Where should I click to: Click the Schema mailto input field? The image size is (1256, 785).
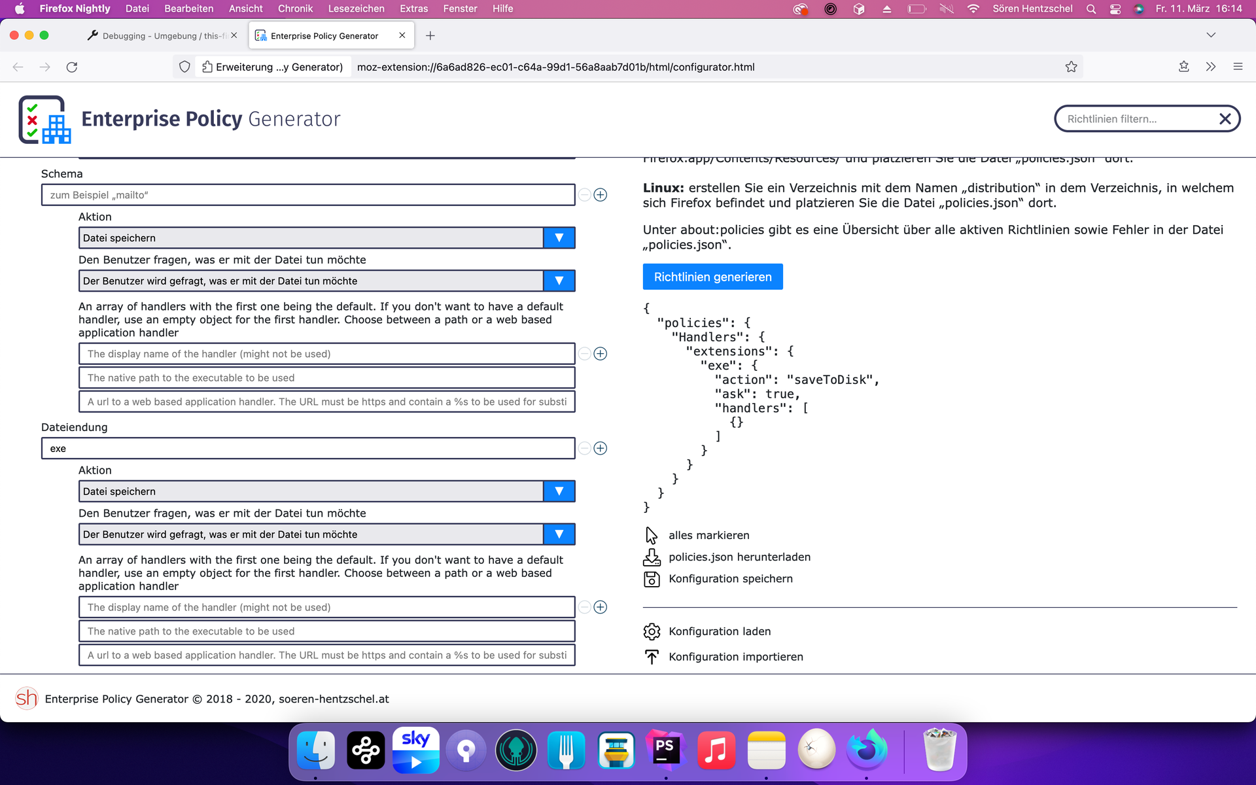(307, 195)
